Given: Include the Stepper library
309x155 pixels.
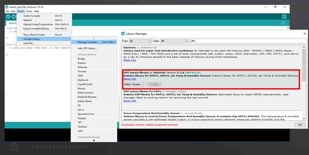Looking at the screenshot, I should [x=94, y=118].
